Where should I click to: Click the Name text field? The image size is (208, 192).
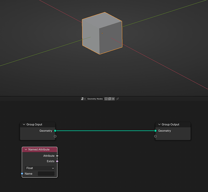46,174
